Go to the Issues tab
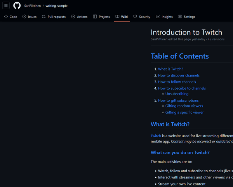The height and width of the screenshot is (187, 233). click(x=30, y=17)
